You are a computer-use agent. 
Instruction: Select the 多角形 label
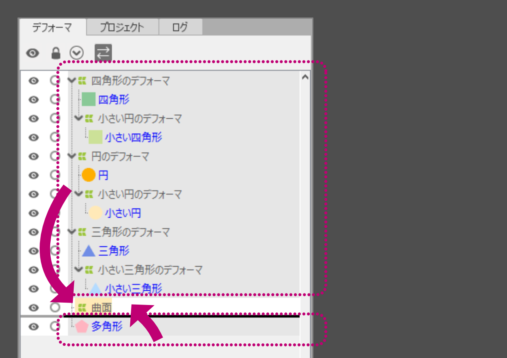pyautogui.click(x=107, y=326)
